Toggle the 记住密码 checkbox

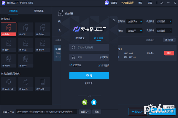click(71, 65)
